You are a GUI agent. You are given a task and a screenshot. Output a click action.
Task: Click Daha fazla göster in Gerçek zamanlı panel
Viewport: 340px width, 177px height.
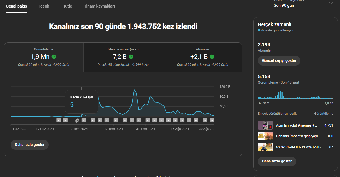277,161
